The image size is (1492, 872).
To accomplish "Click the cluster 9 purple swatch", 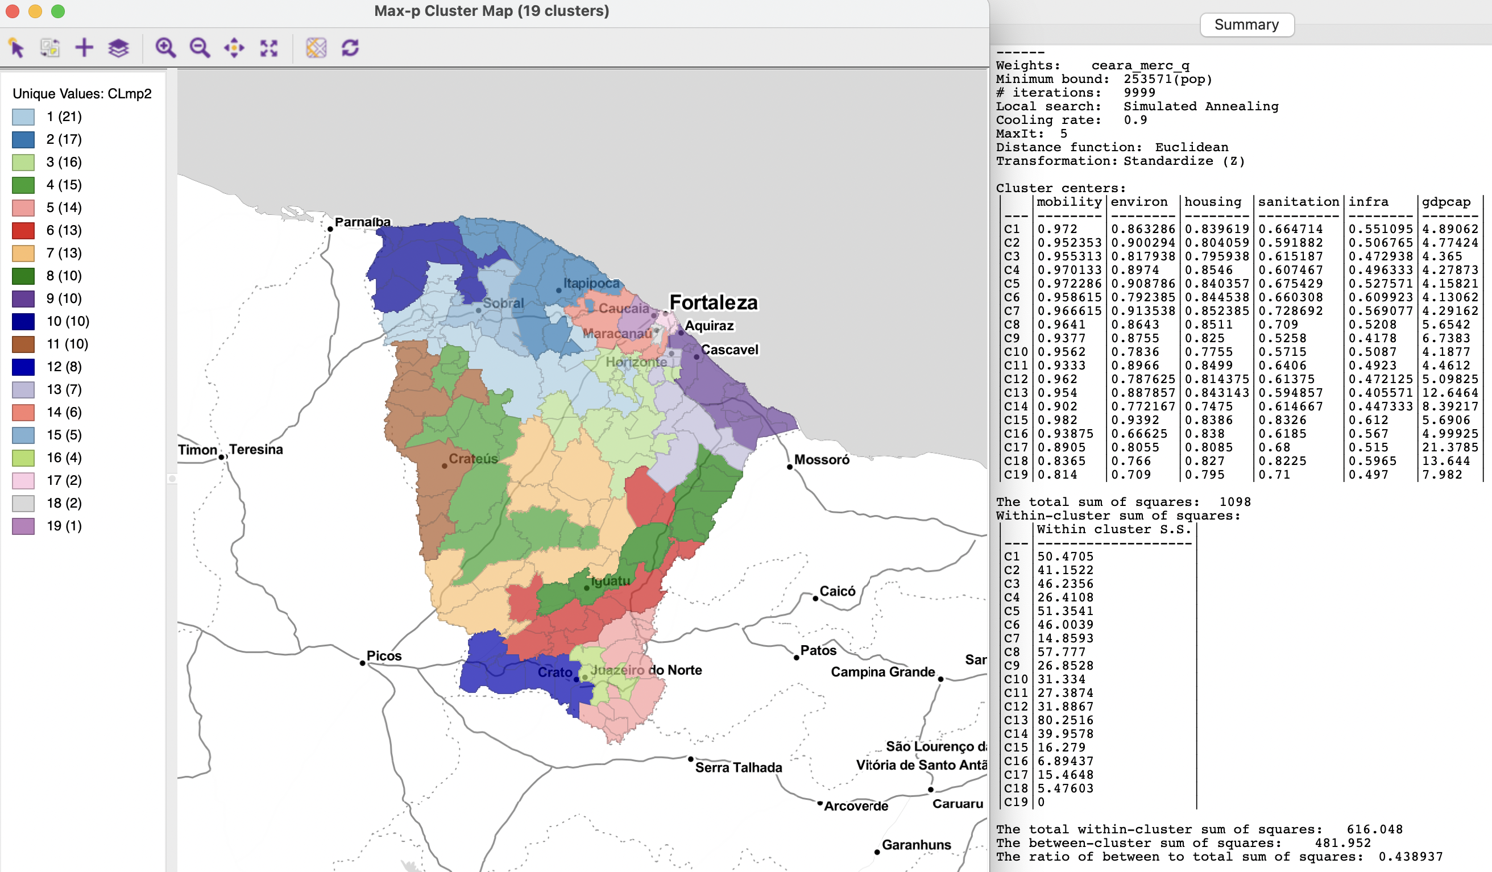I will 23,299.
